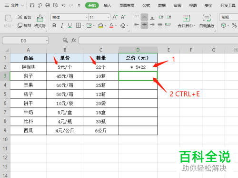Open the font size dropdown showing 11
238x178 pixels.
pyautogui.click(x=109, y=17)
